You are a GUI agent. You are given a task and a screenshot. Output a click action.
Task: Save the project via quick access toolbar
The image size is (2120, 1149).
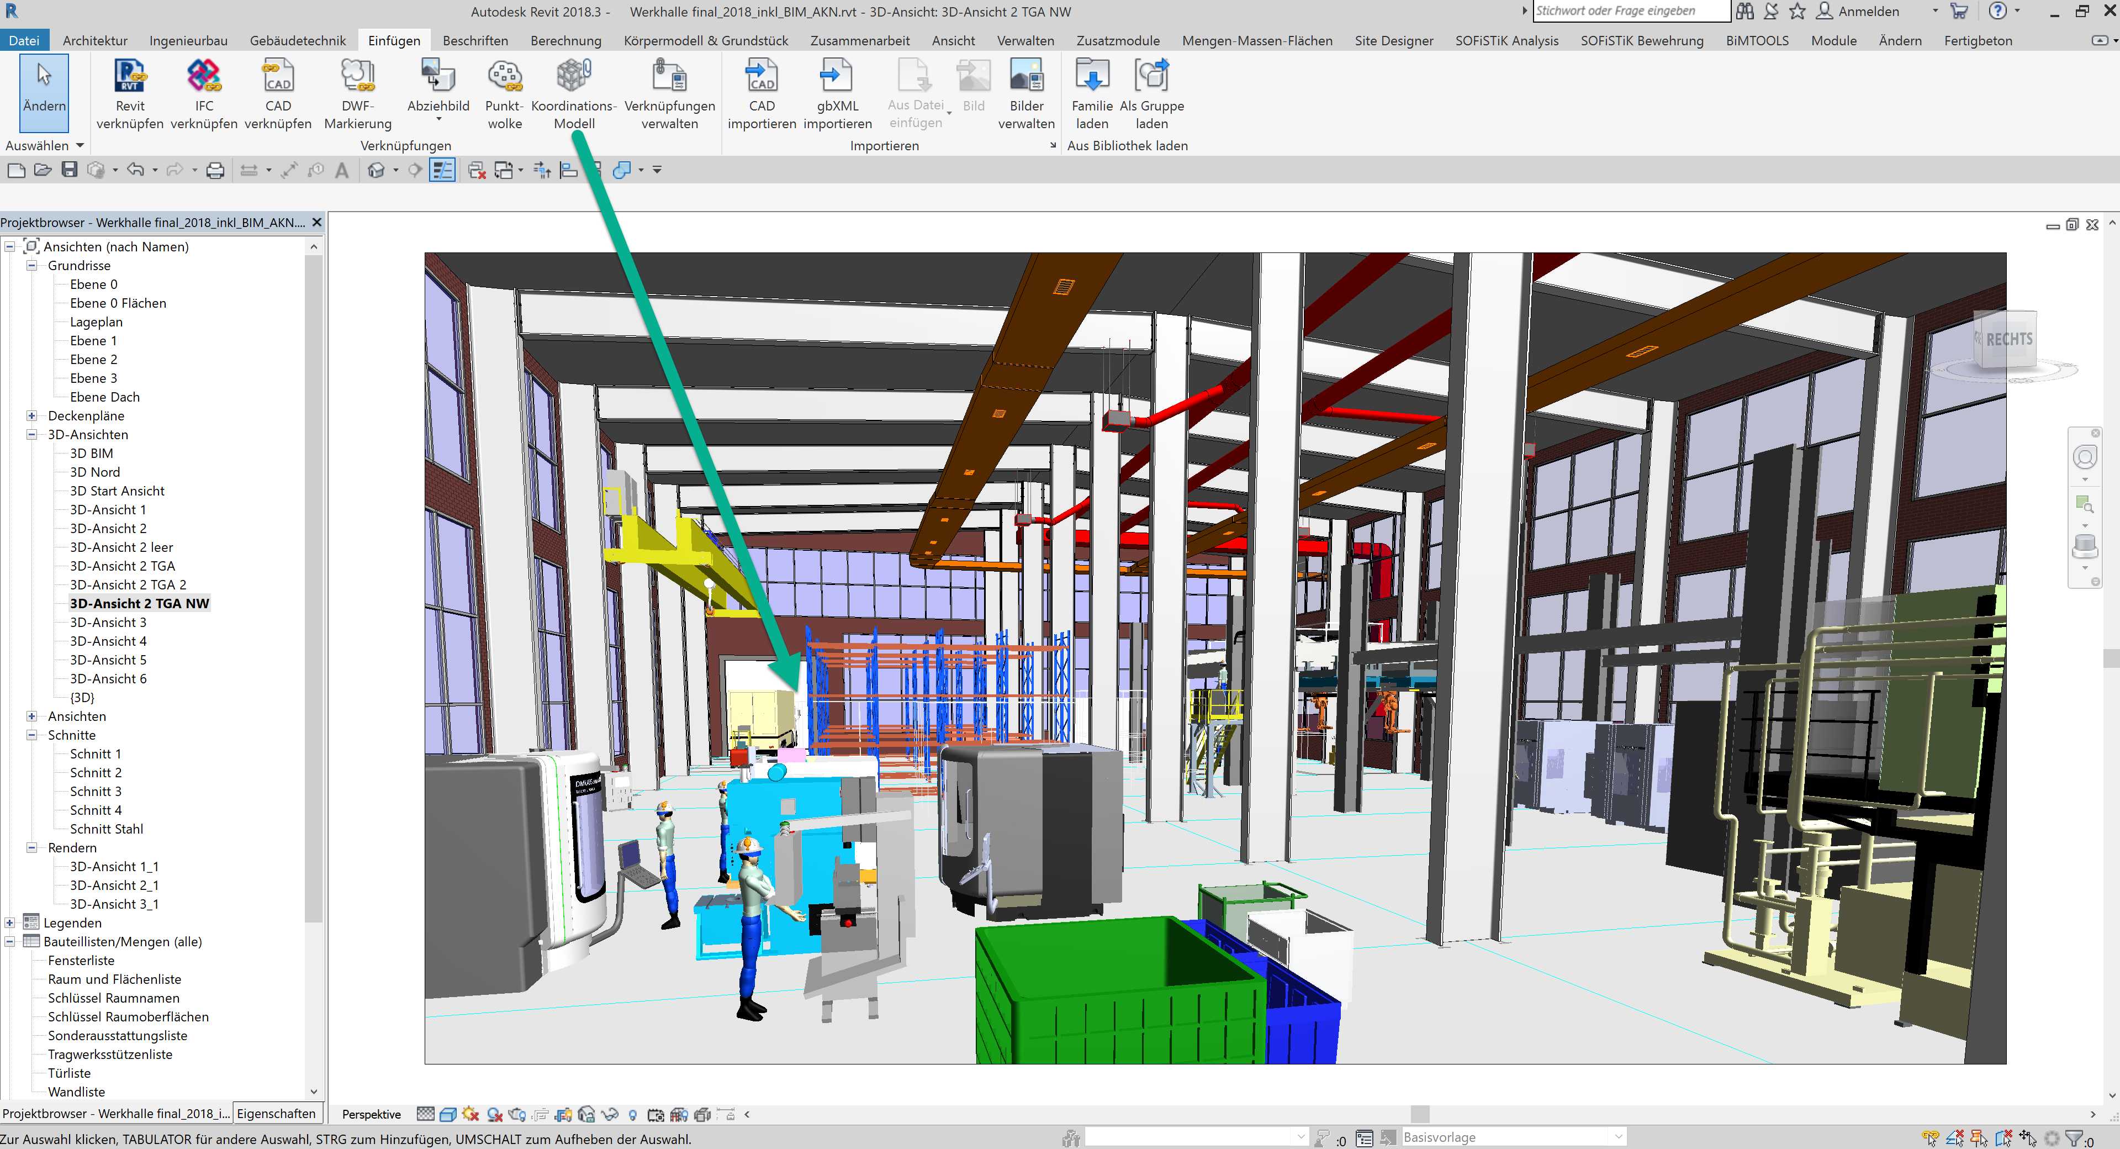(x=69, y=170)
